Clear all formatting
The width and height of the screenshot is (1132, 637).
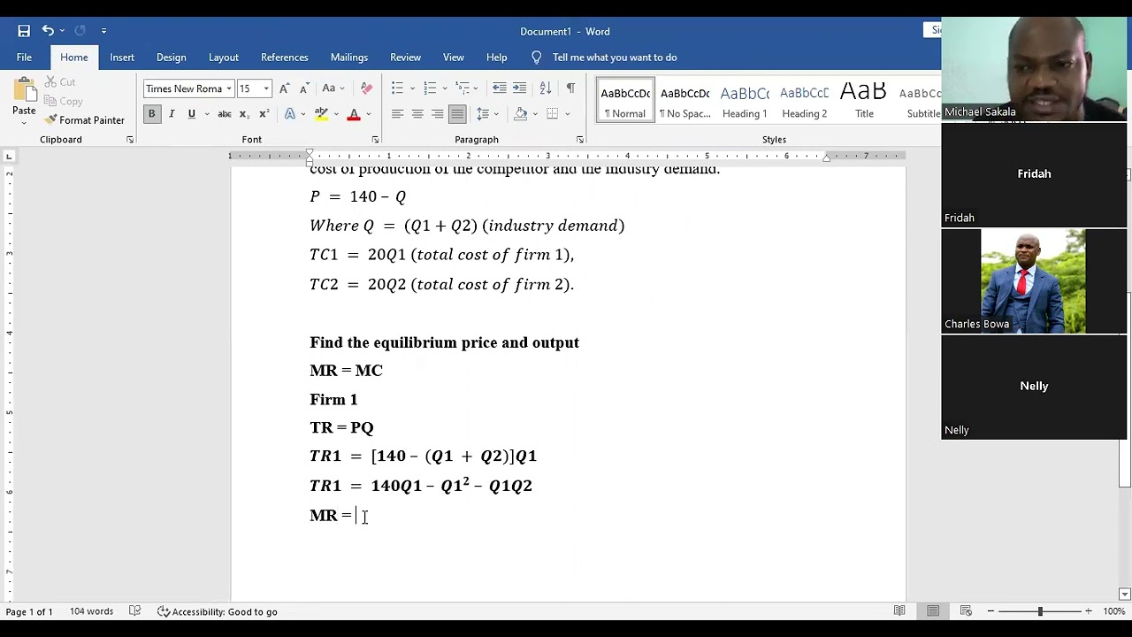point(367,88)
